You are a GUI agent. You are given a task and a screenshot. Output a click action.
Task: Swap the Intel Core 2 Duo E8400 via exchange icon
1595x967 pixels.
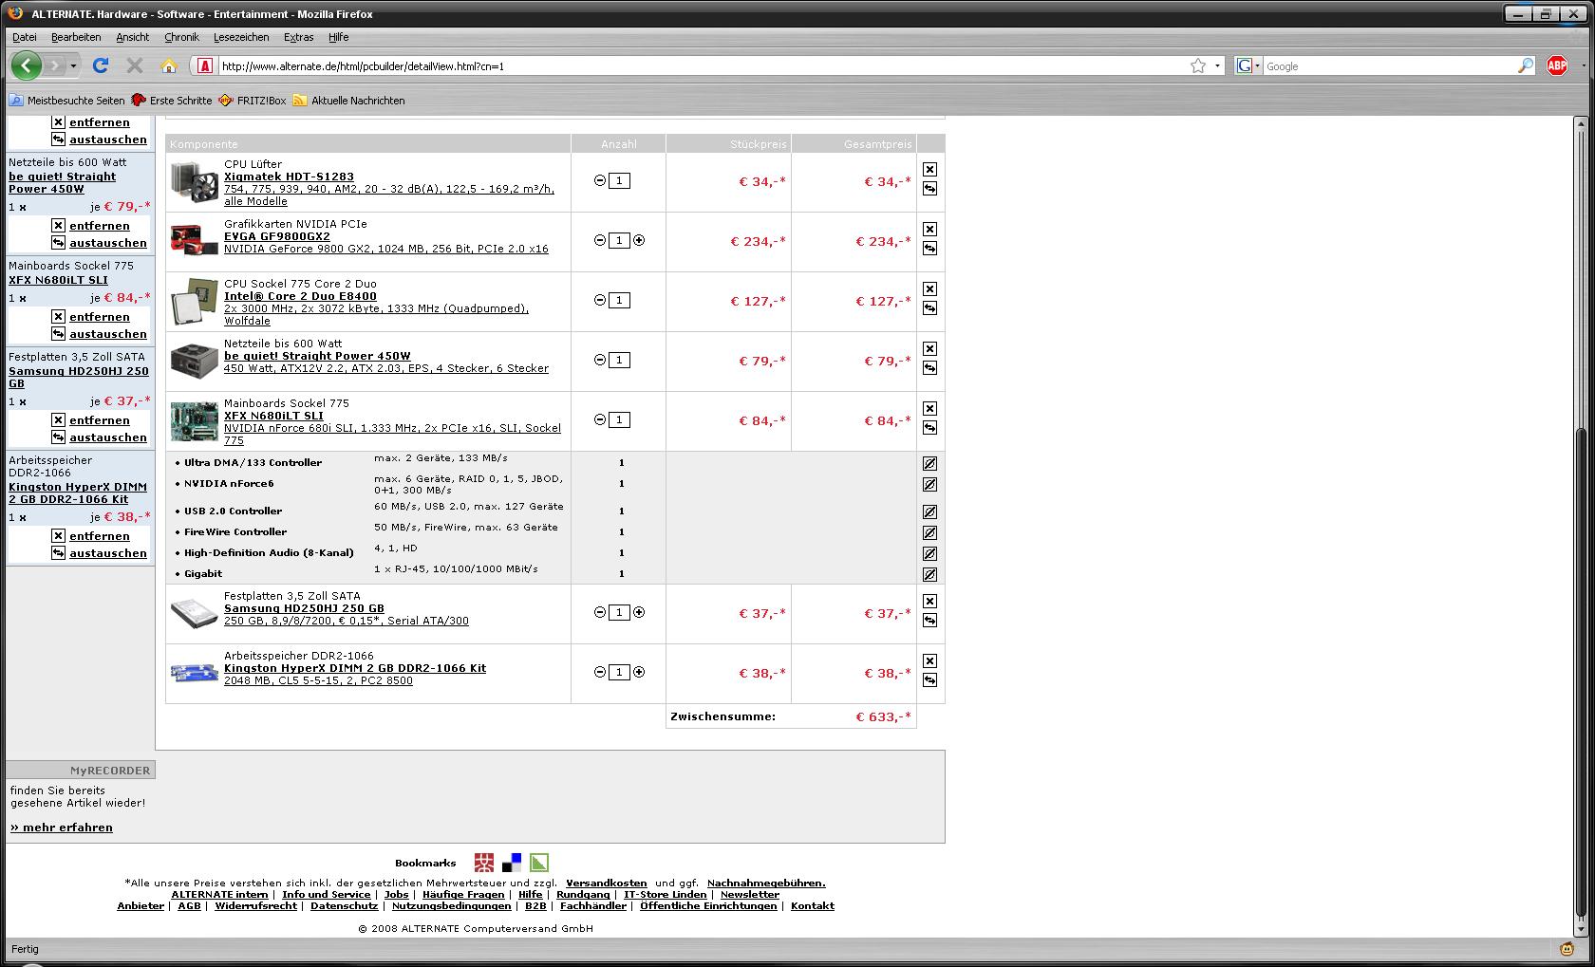click(929, 308)
